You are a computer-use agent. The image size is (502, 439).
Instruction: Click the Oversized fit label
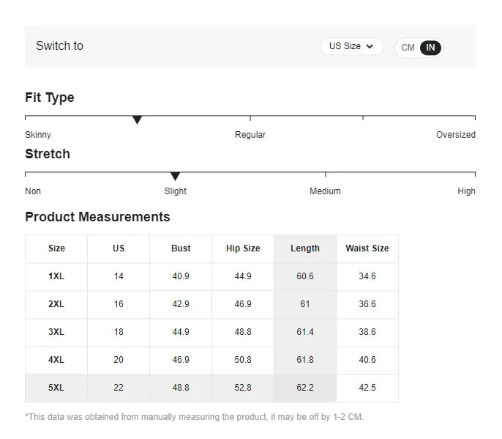456,135
